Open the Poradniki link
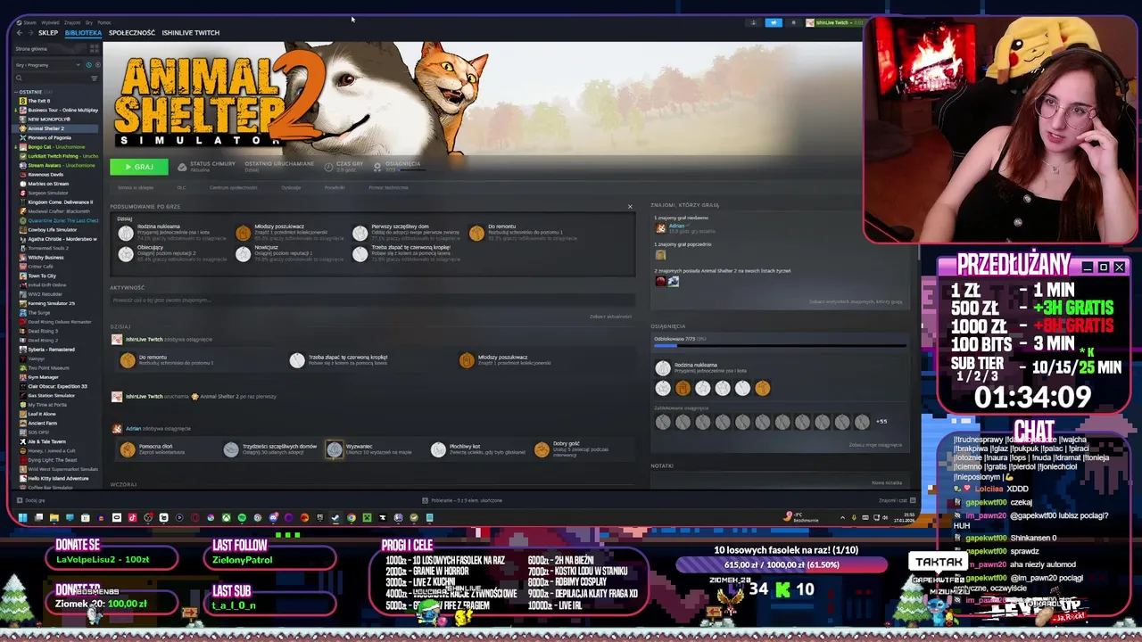Viewport: 1142px width, 642px height. (335, 188)
